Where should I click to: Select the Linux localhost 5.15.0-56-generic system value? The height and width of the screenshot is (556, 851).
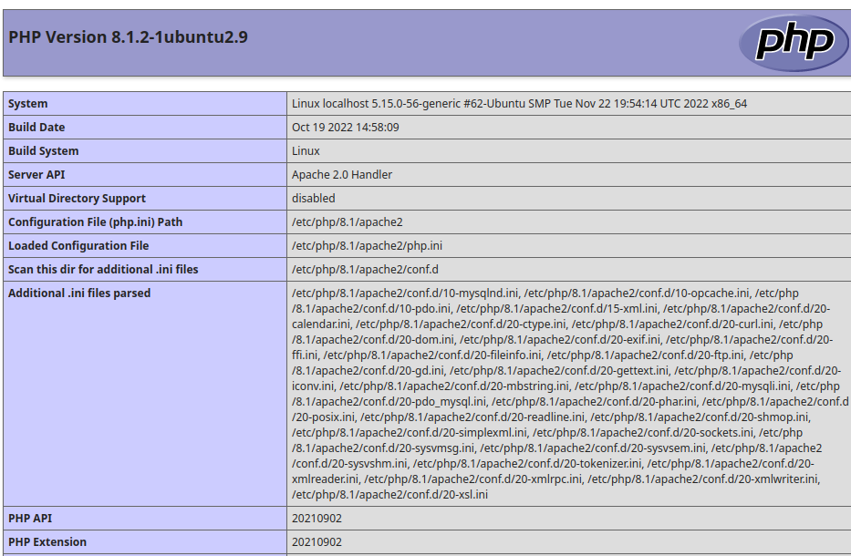519,104
